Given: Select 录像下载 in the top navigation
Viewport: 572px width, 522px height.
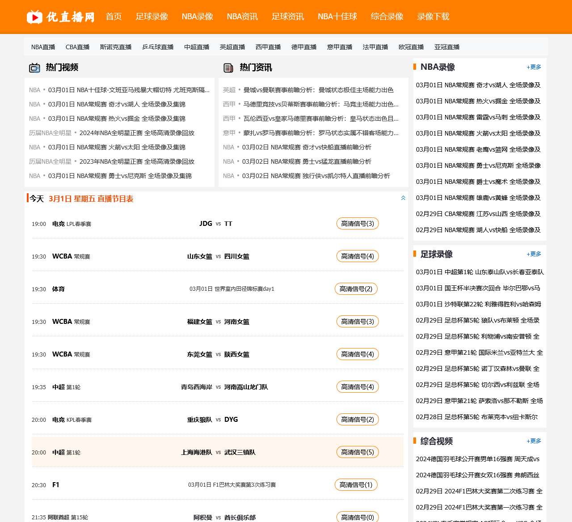Looking at the screenshot, I should pos(433,17).
